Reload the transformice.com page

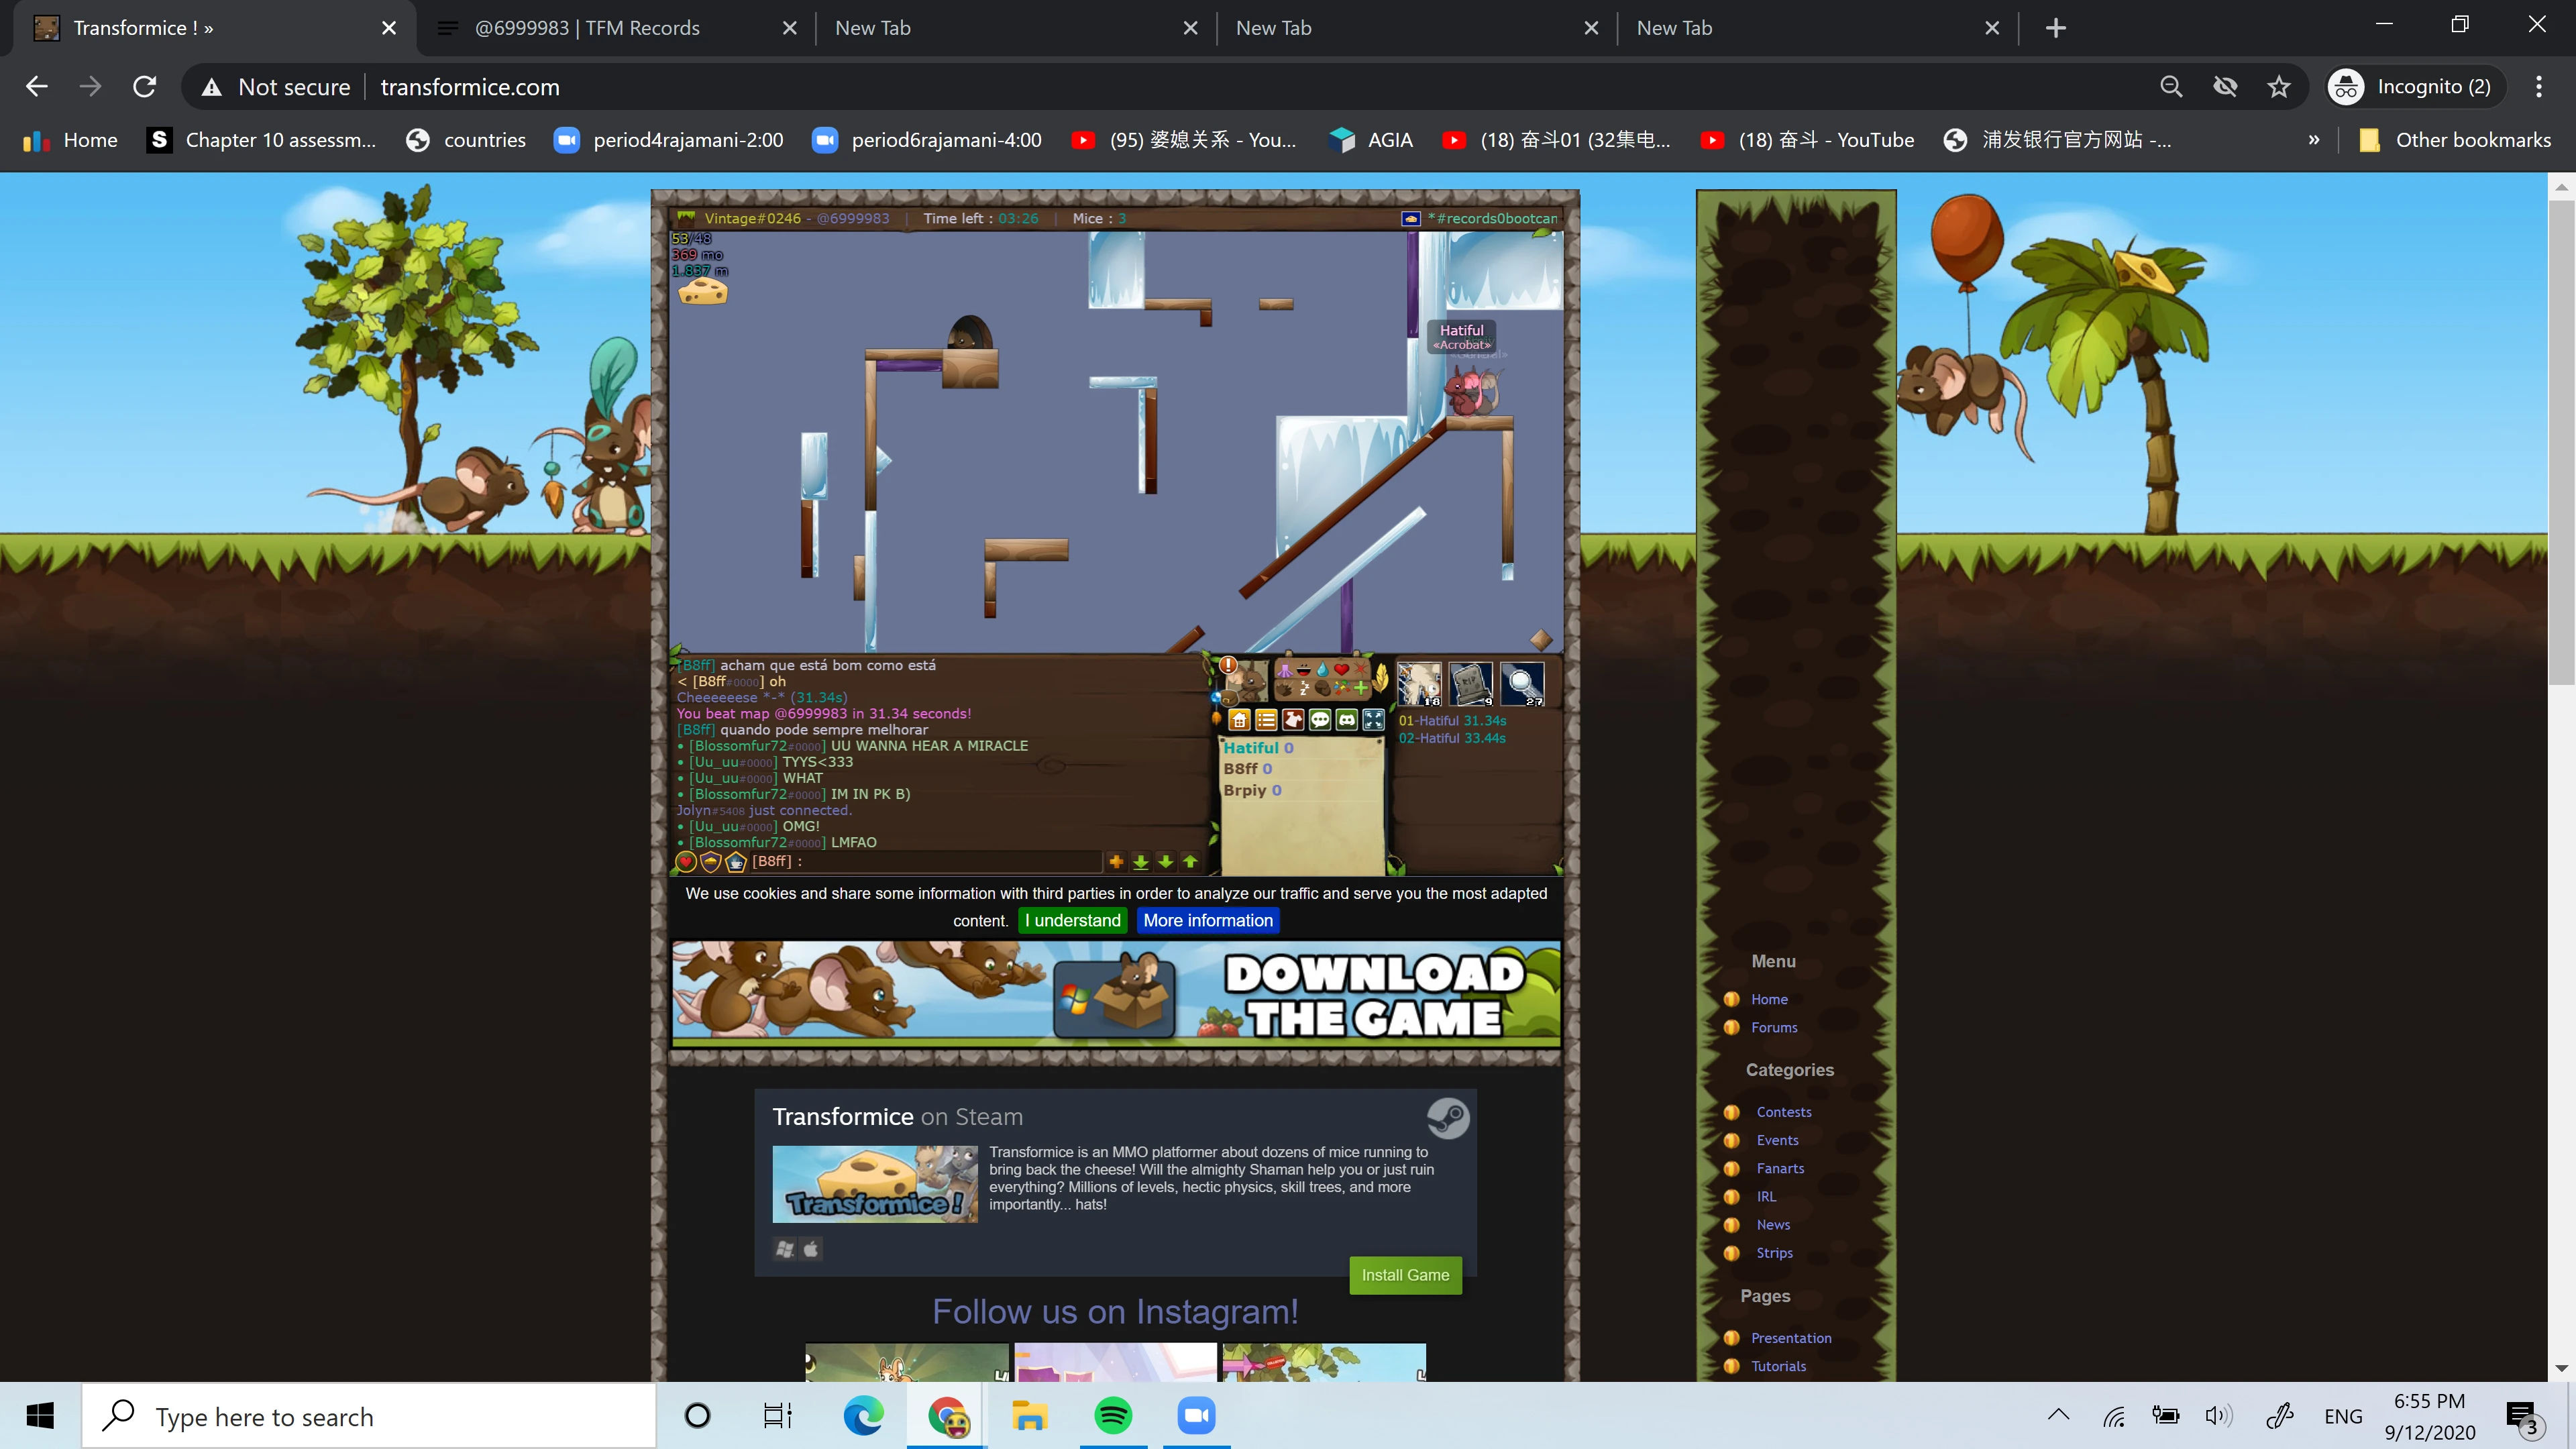pyautogui.click(x=145, y=87)
